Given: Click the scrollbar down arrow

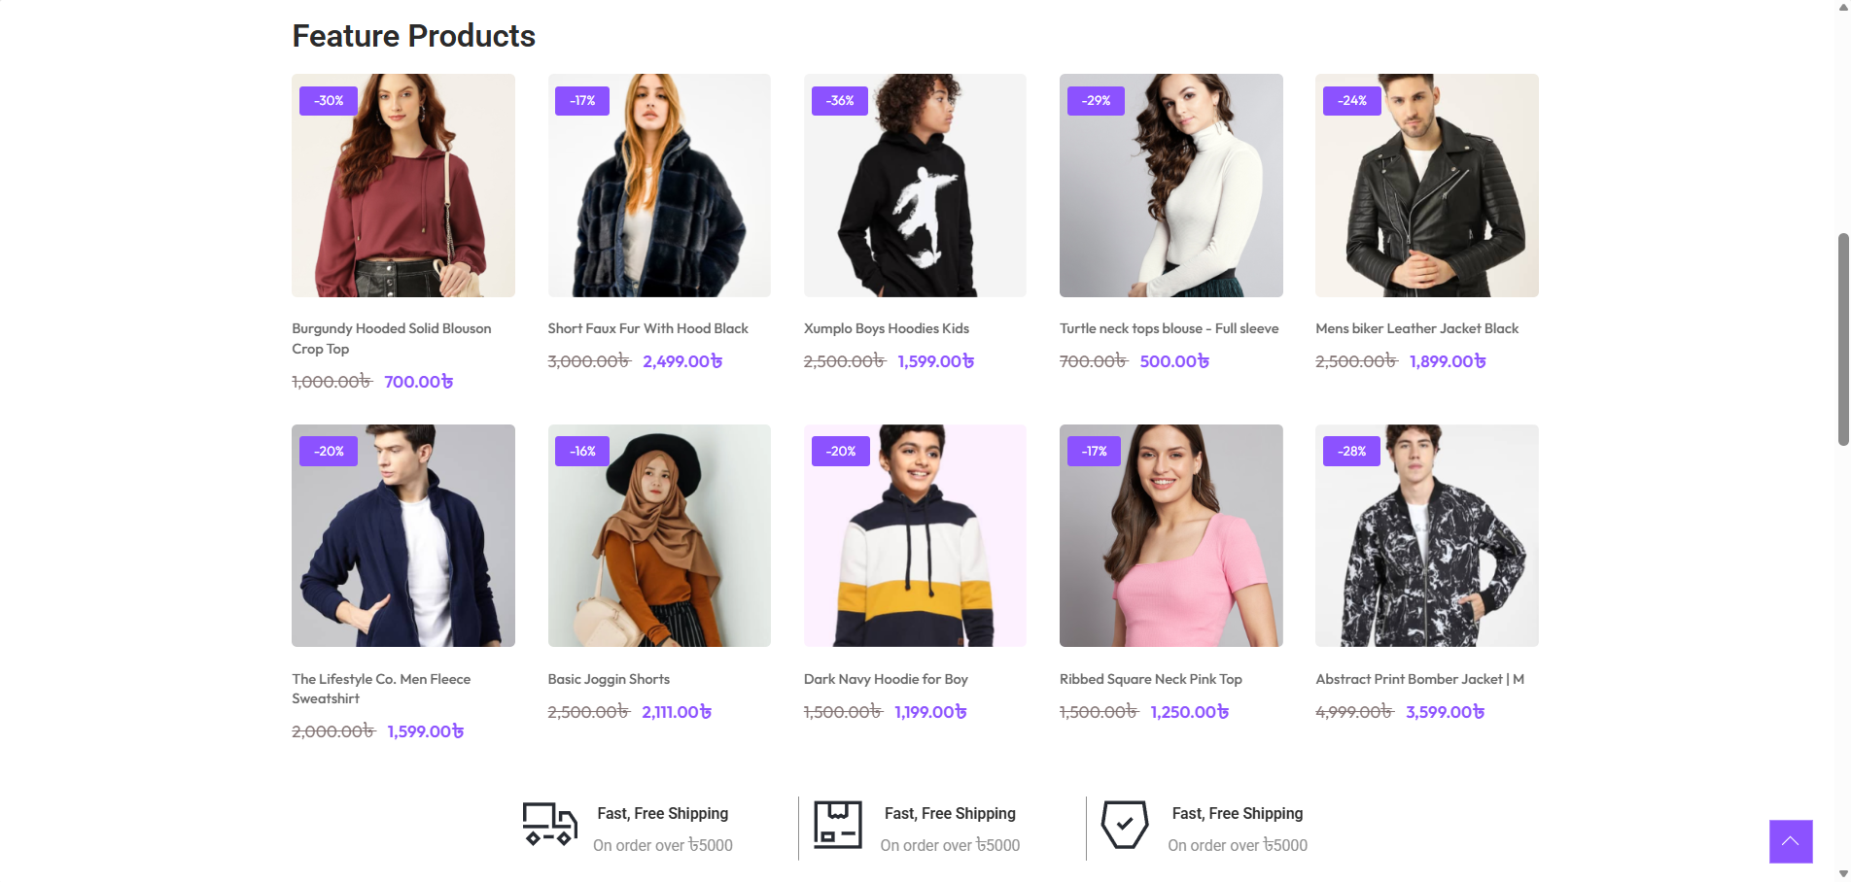Looking at the screenshot, I should pyautogui.click(x=1842, y=874).
